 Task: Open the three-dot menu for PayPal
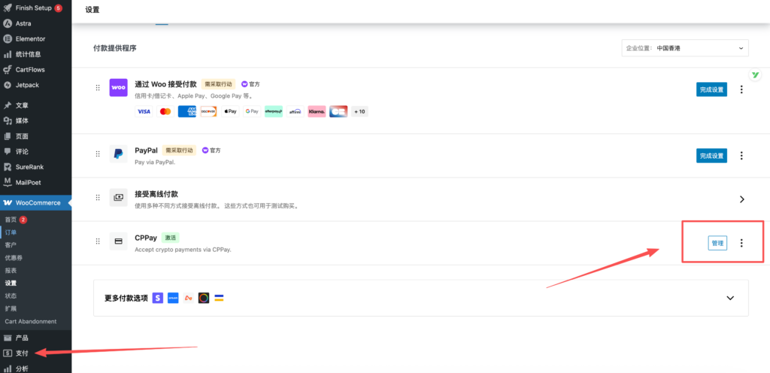coord(741,156)
